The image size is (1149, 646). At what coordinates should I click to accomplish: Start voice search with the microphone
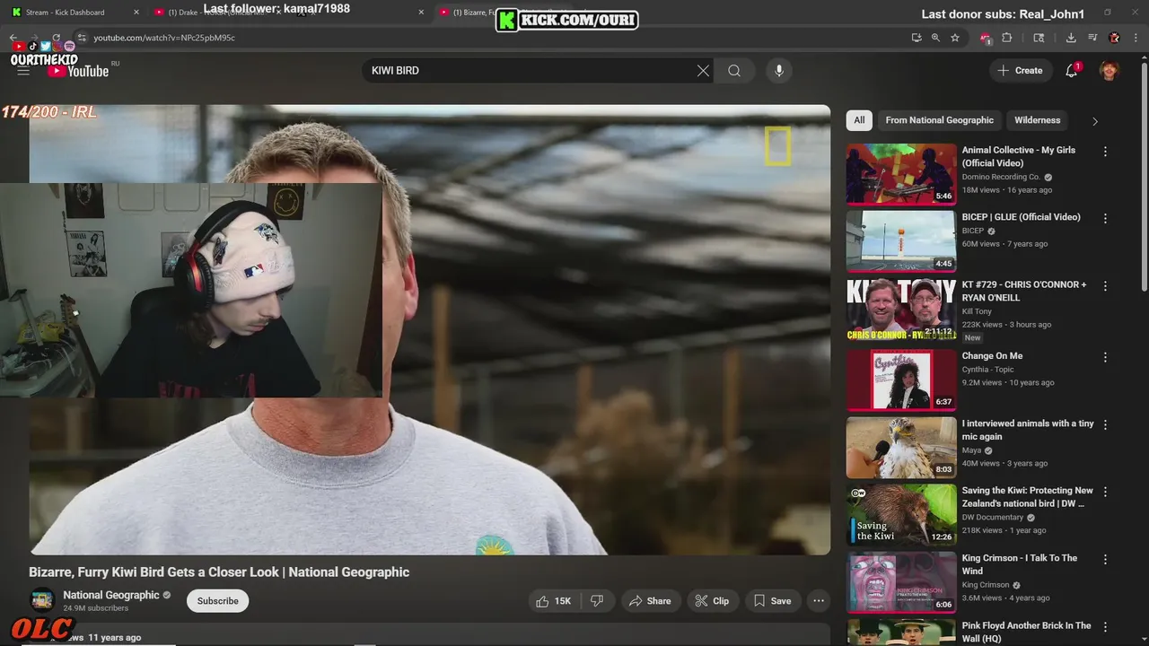[x=779, y=71]
